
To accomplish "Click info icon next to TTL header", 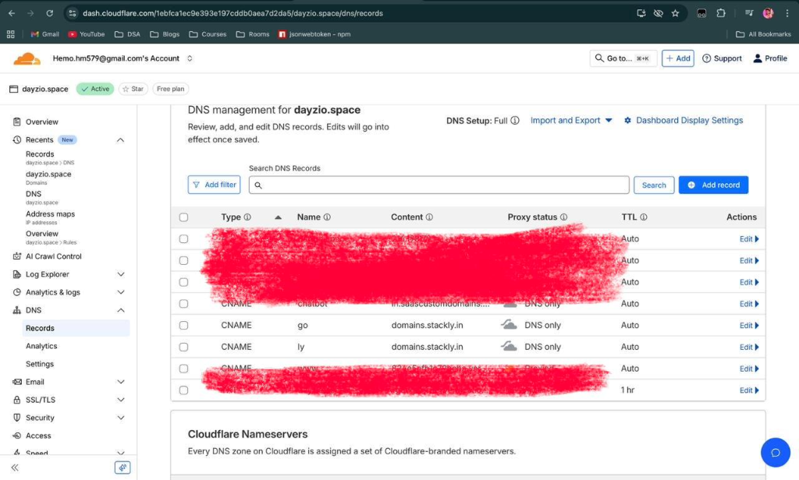I will tap(644, 217).
